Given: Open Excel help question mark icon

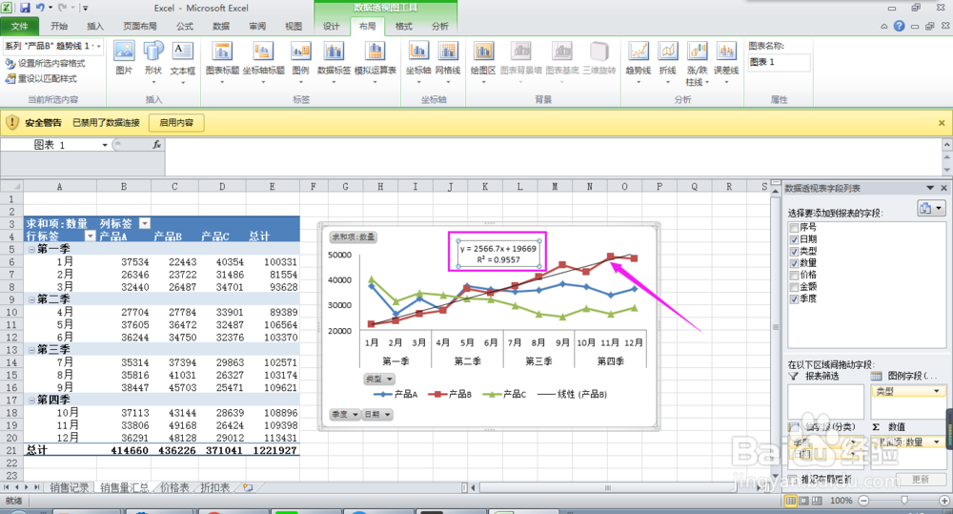Looking at the screenshot, I should (899, 26).
